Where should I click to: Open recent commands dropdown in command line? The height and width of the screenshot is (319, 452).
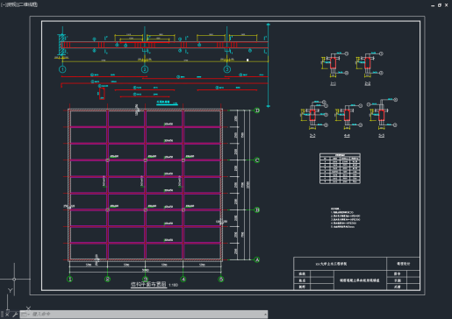25,315
